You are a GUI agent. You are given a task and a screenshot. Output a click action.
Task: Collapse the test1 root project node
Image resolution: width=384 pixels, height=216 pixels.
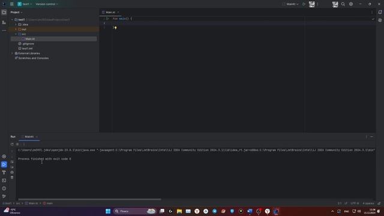point(12,20)
